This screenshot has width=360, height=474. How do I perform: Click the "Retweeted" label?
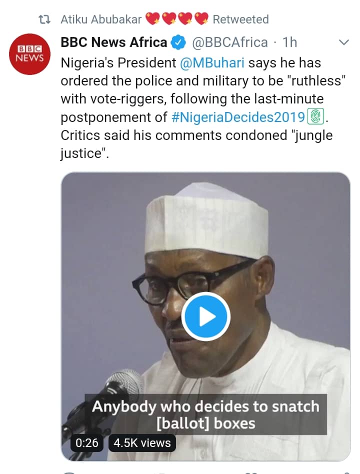[240, 19]
